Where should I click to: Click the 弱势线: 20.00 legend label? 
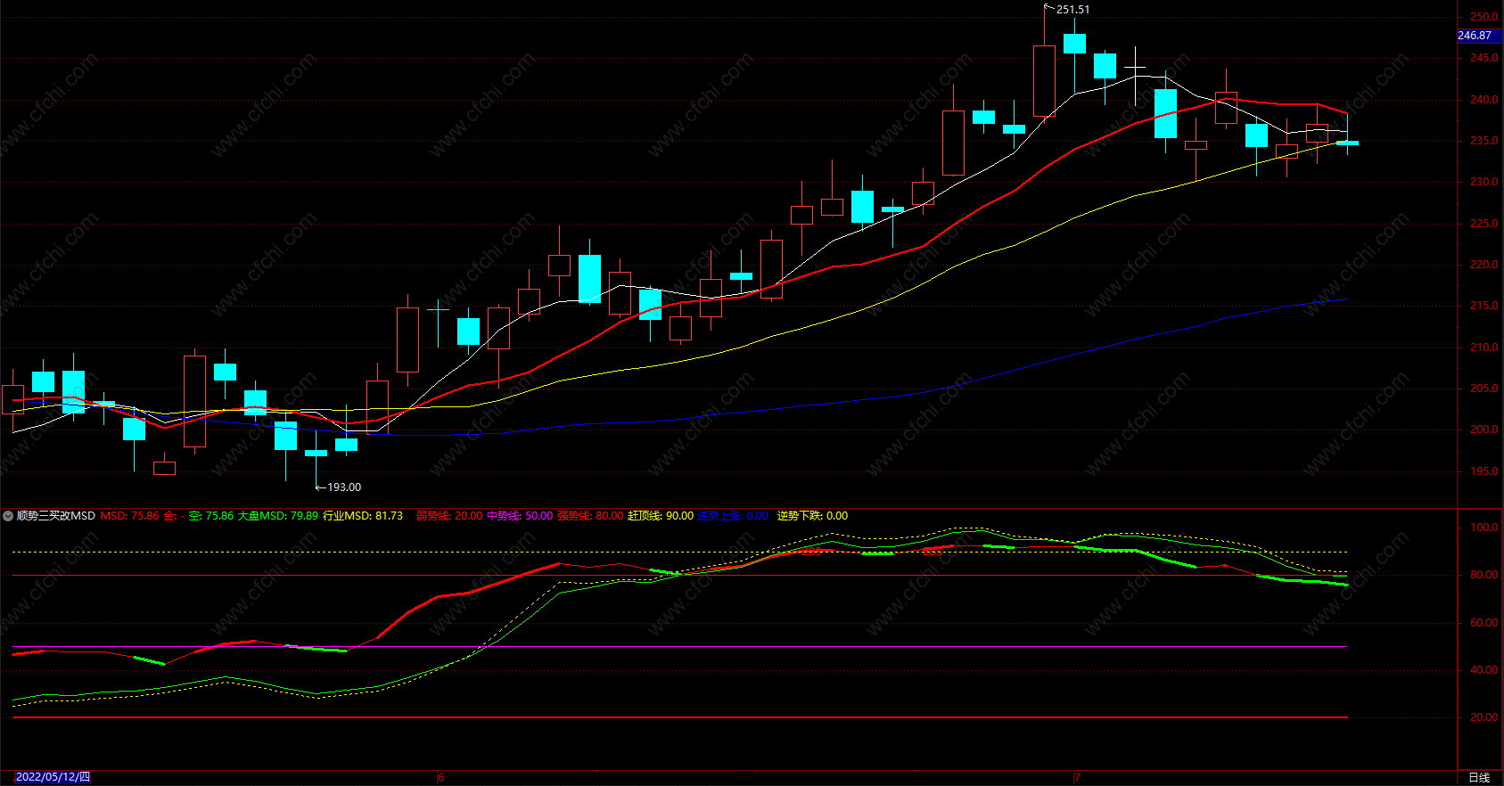[x=449, y=516]
